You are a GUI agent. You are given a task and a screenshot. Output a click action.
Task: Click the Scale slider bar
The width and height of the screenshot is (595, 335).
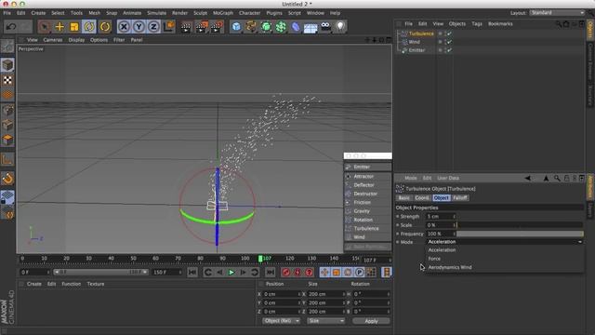click(520, 225)
